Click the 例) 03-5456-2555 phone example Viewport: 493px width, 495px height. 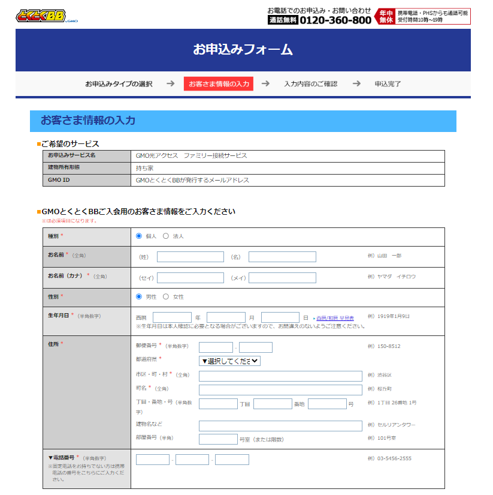(389, 458)
